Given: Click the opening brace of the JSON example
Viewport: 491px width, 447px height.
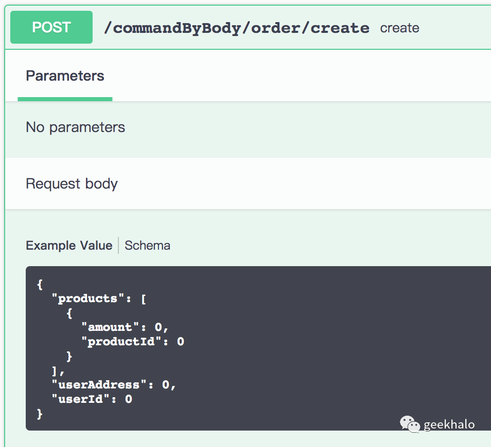Looking at the screenshot, I should coord(40,284).
